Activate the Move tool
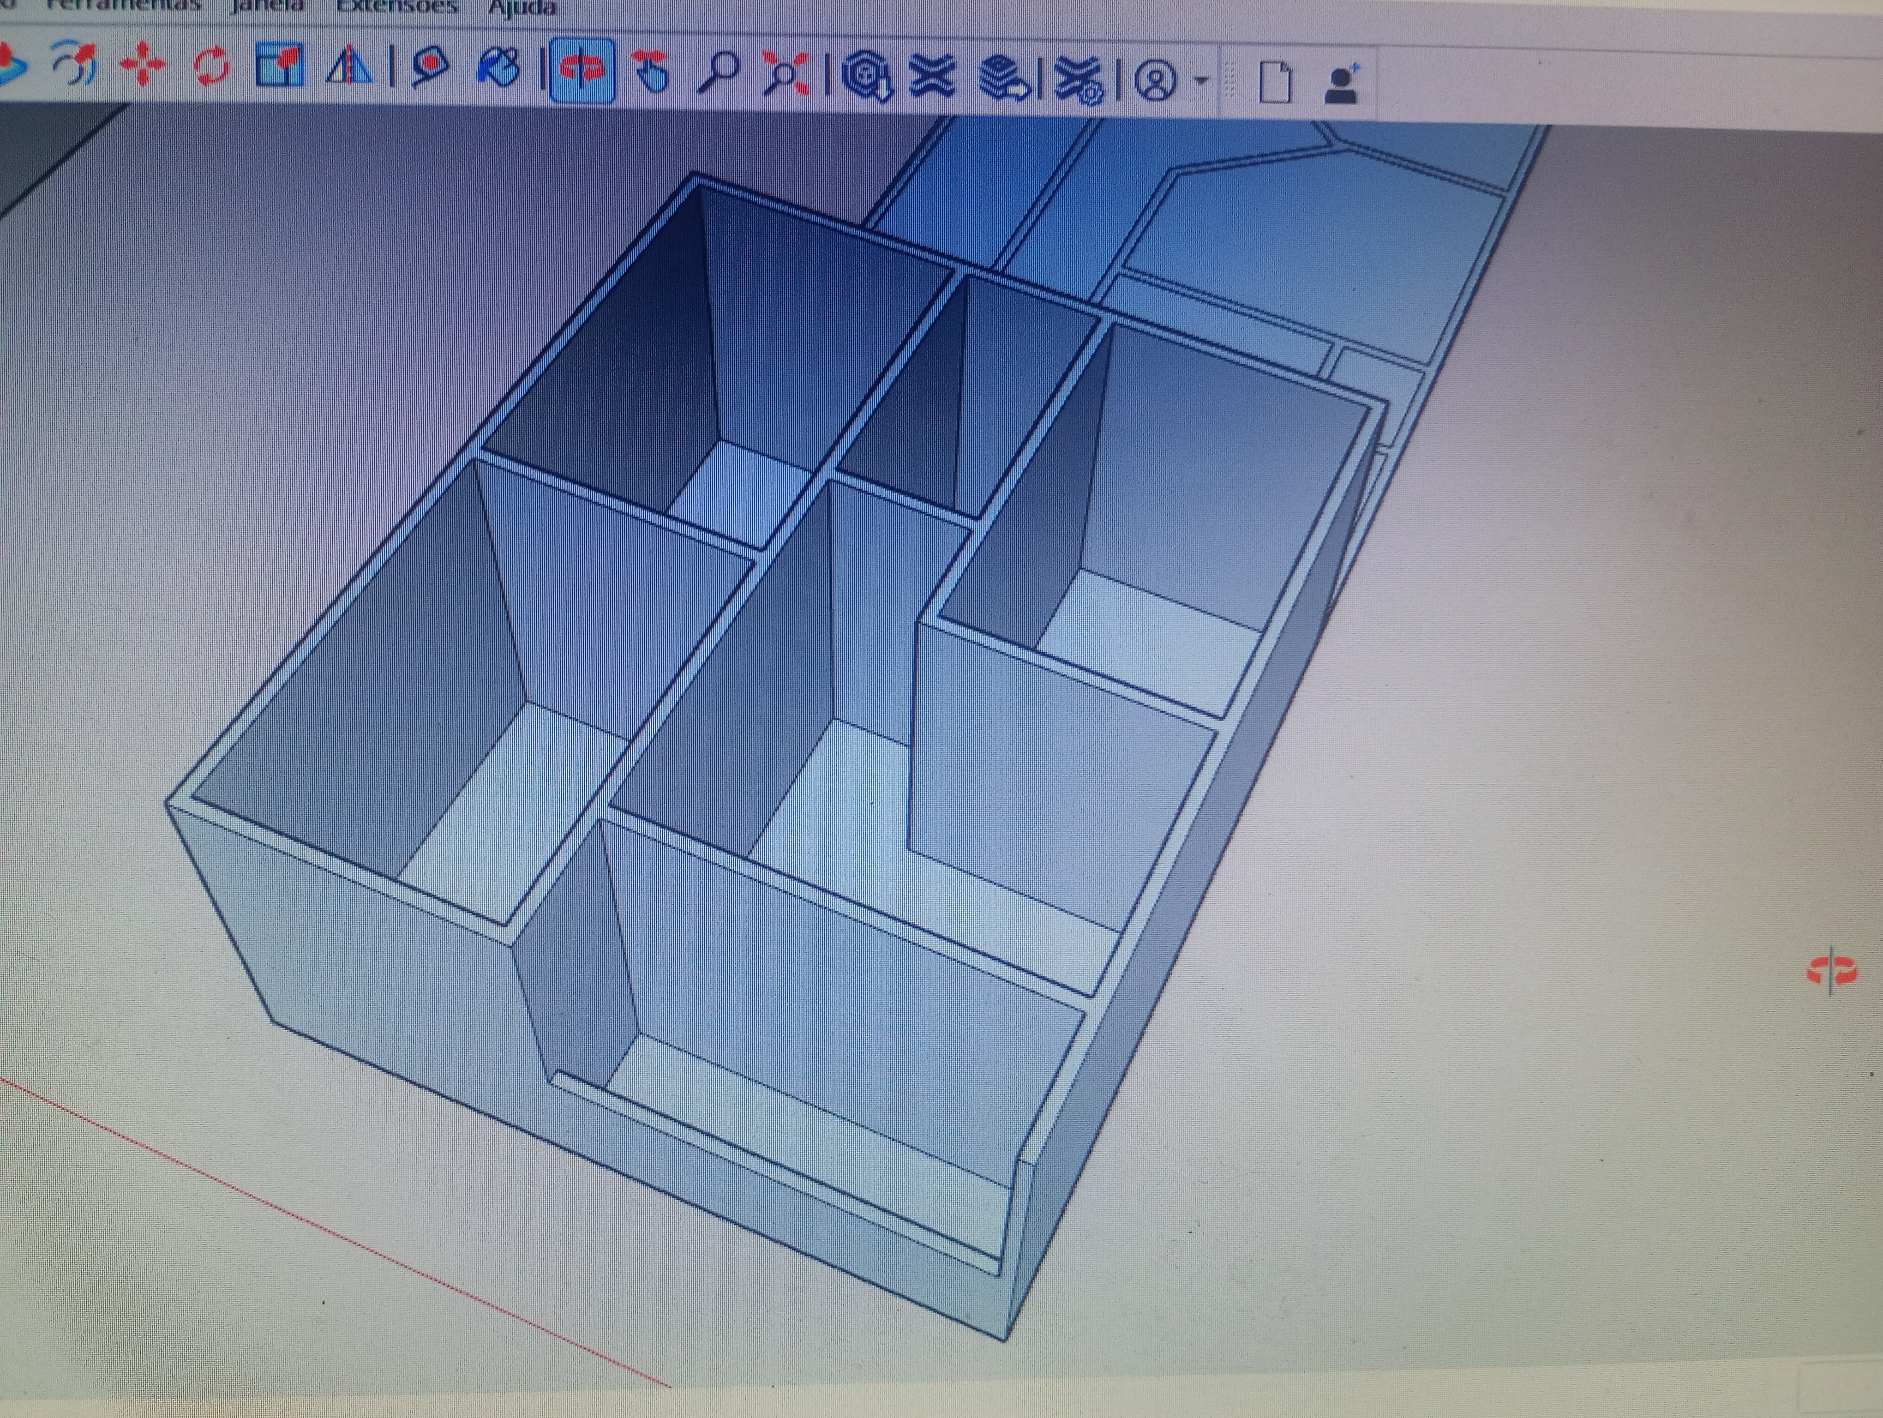This screenshot has height=1418, width=1883. (x=142, y=65)
